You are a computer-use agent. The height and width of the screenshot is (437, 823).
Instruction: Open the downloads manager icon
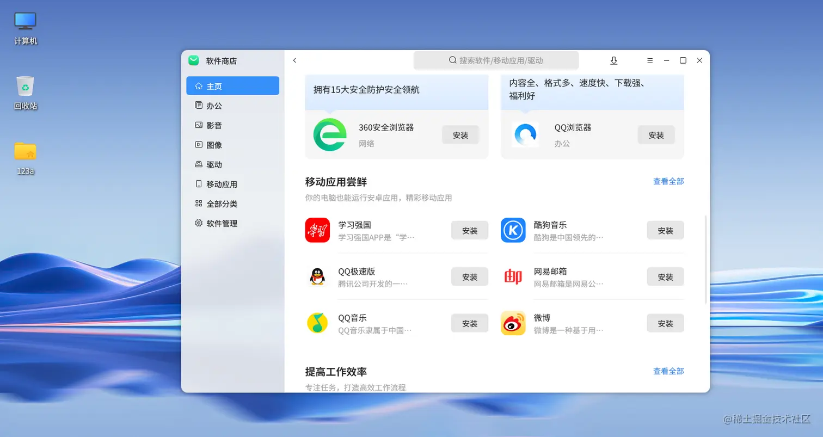point(614,60)
